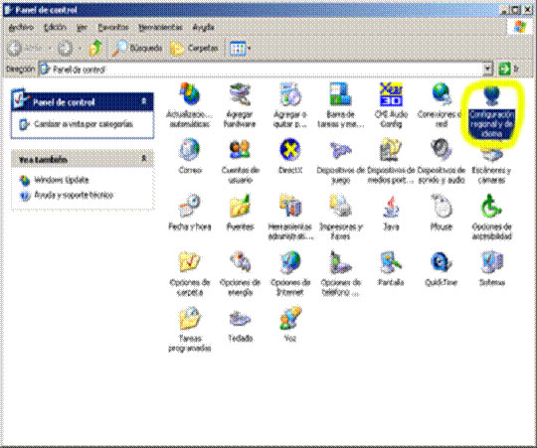This screenshot has height=448, width=537.
Task: Open the Correo applet
Action: click(x=190, y=156)
